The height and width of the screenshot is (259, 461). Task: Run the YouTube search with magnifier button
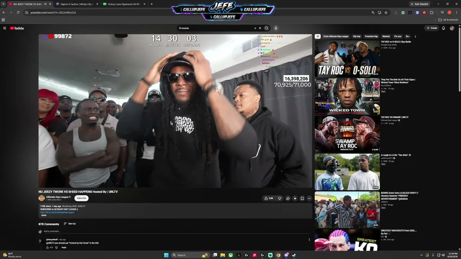click(267, 28)
